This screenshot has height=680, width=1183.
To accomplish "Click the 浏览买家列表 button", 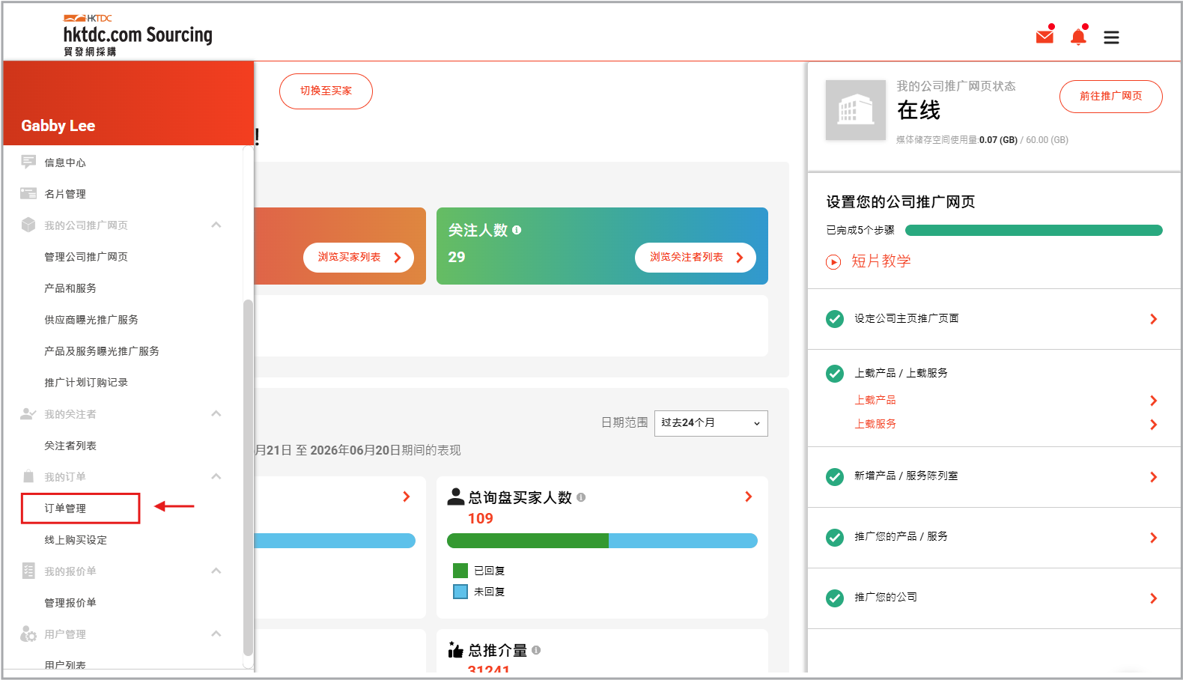I will pyautogui.click(x=359, y=258).
